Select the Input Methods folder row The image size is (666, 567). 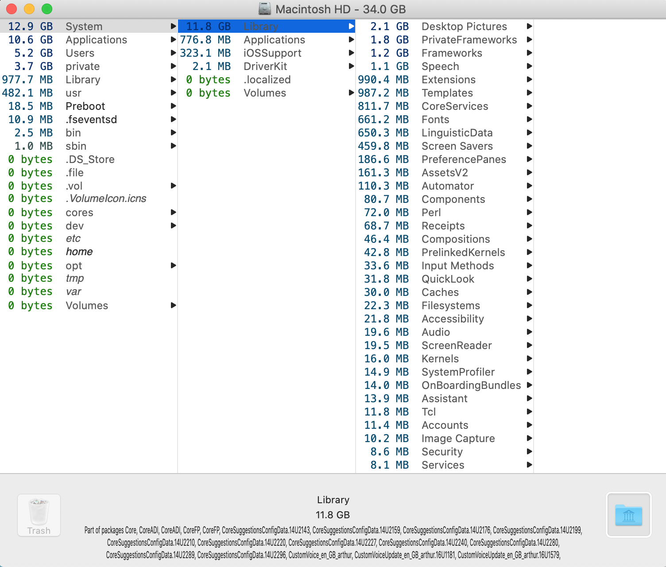point(445,266)
